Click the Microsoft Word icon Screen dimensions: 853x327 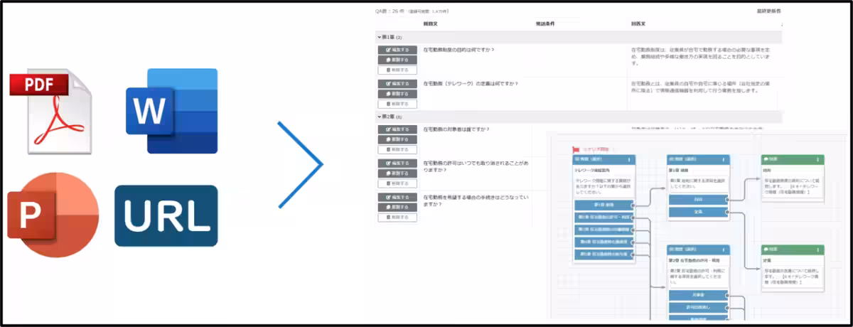pyautogui.click(x=172, y=111)
